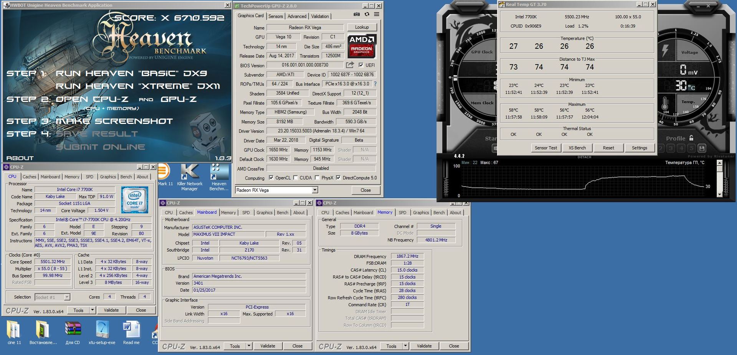Toggle the CUDA checkbox
Screen dimensions: 737x355
[296, 178]
